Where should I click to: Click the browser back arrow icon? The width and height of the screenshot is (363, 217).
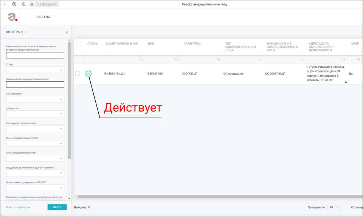5,4
